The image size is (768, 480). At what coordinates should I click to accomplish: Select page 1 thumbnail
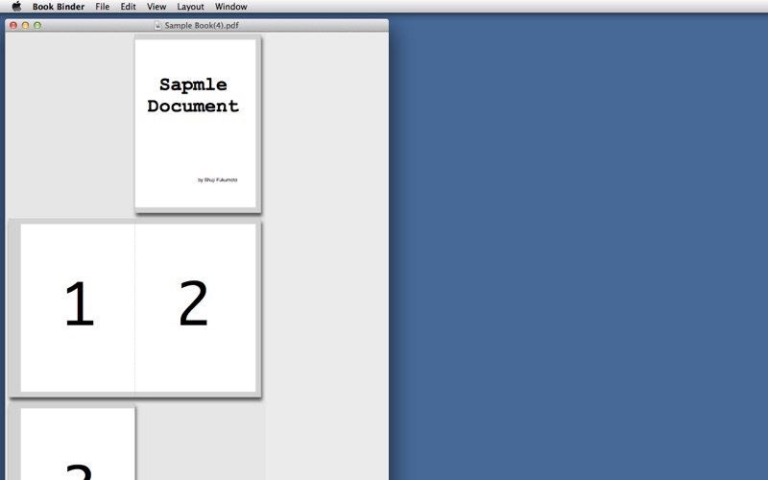point(78,307)
